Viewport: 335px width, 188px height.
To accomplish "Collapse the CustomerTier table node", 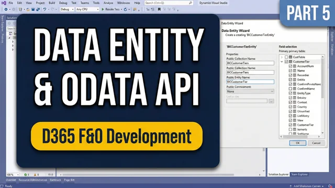I will (282, 62).
